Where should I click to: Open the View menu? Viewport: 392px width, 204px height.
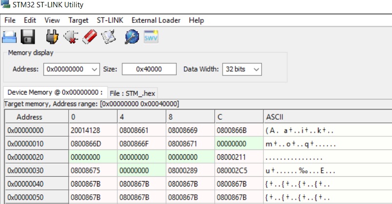52,20
